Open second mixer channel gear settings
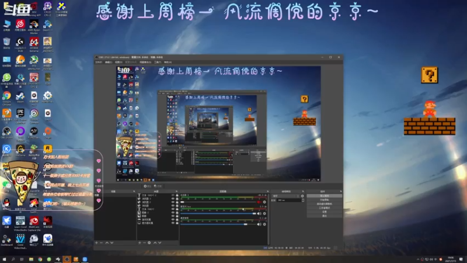This screenshot has width=467, height=263. coord(264,213)
